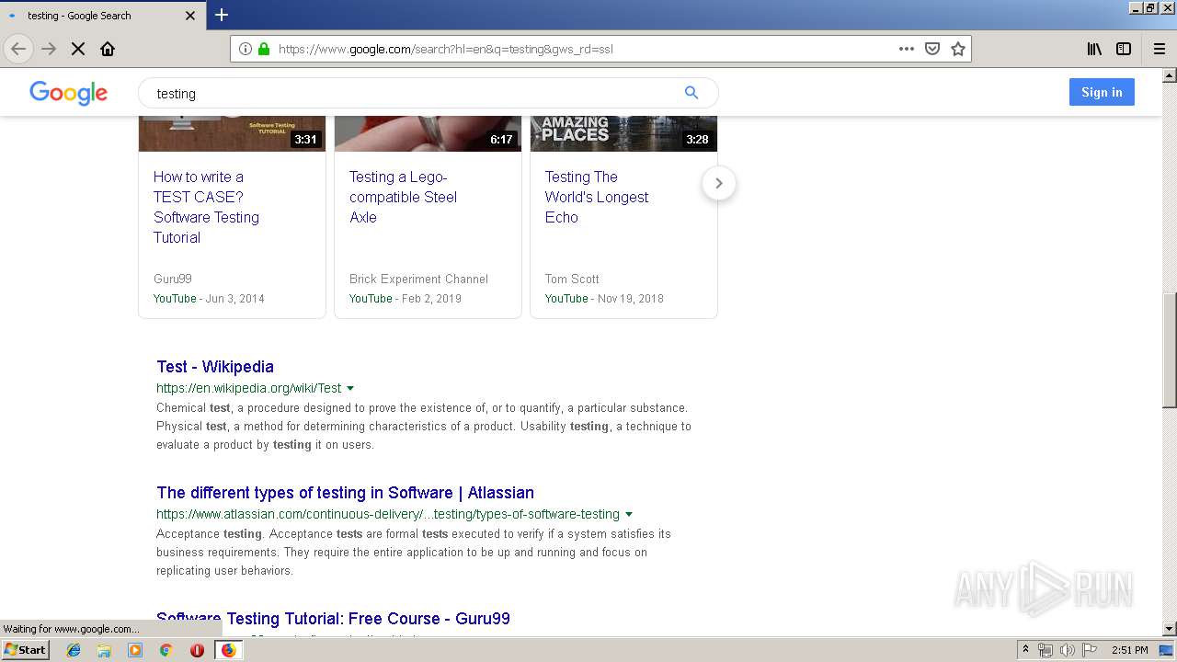Show site information icon in address bar
The image size is (1177, 662).
click(x=245, y=49)
